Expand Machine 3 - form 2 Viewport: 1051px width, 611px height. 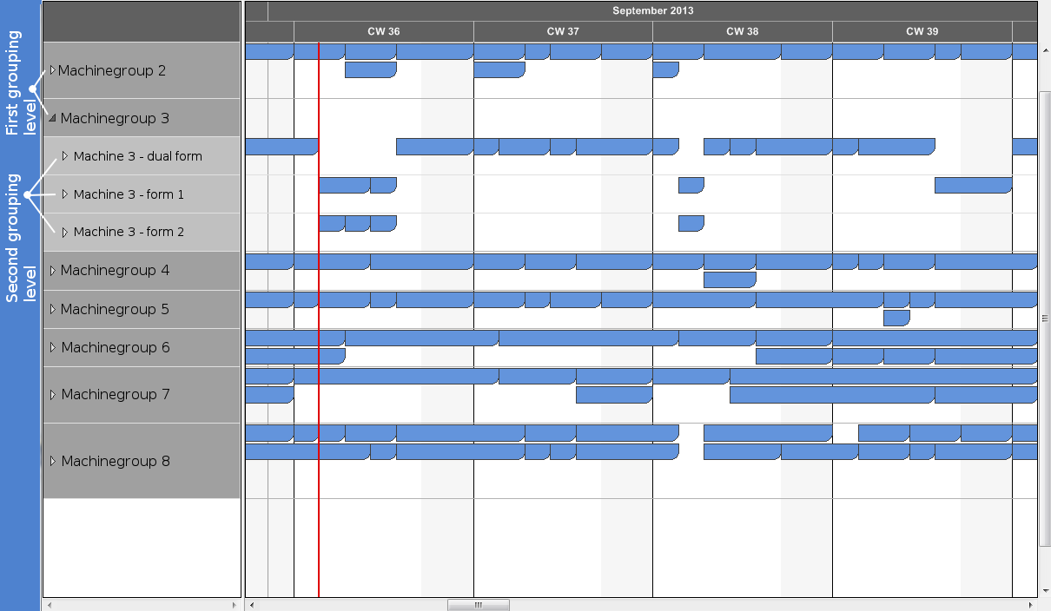click(64, 232)
